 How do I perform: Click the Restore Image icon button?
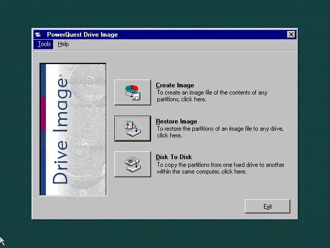133,129
